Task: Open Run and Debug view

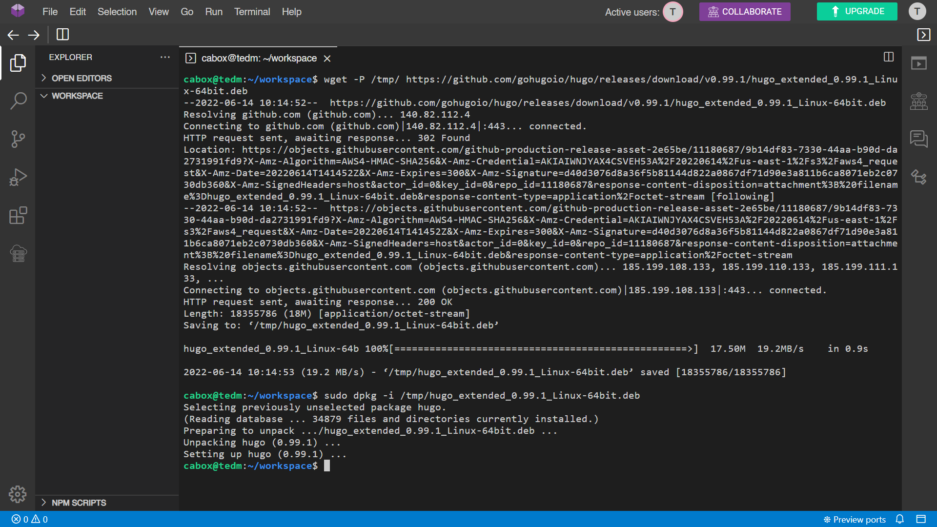Action: (x=18, y=177)
